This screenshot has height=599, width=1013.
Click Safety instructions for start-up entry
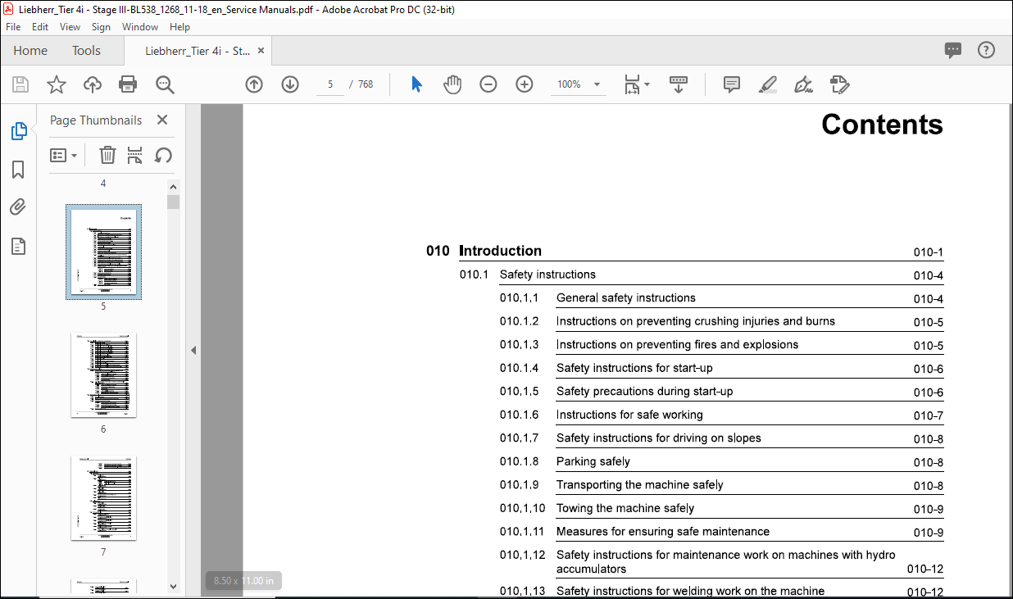tap(634, 368)
